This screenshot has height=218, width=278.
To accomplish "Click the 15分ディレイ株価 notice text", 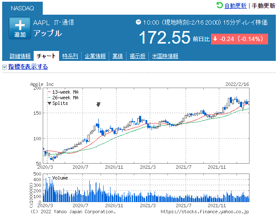I will pyautogui.click(x=245, y=22).
